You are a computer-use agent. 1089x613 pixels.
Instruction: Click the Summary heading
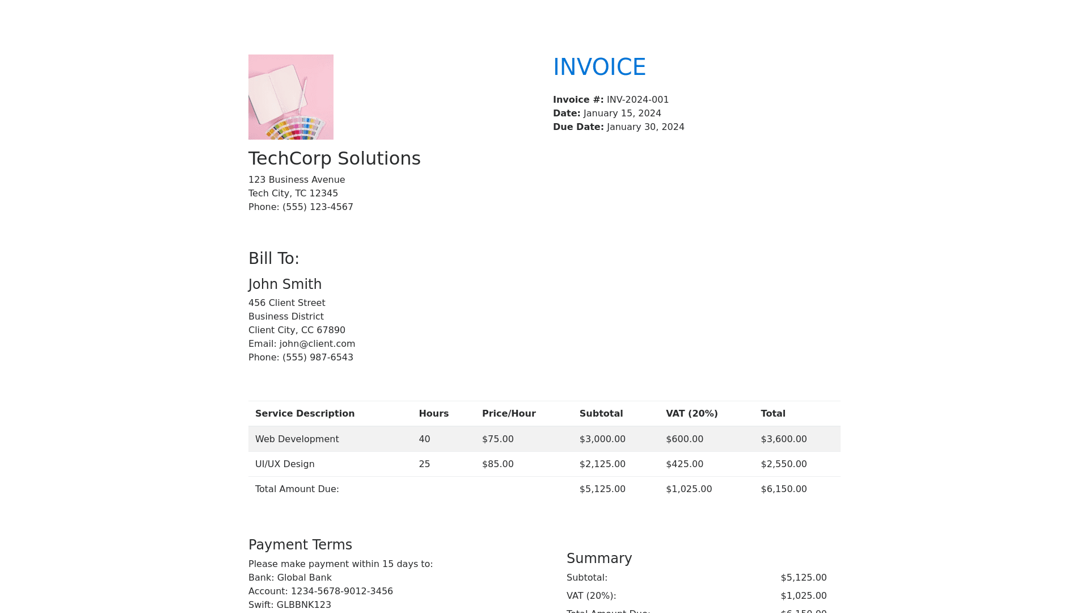pos(599,559)
